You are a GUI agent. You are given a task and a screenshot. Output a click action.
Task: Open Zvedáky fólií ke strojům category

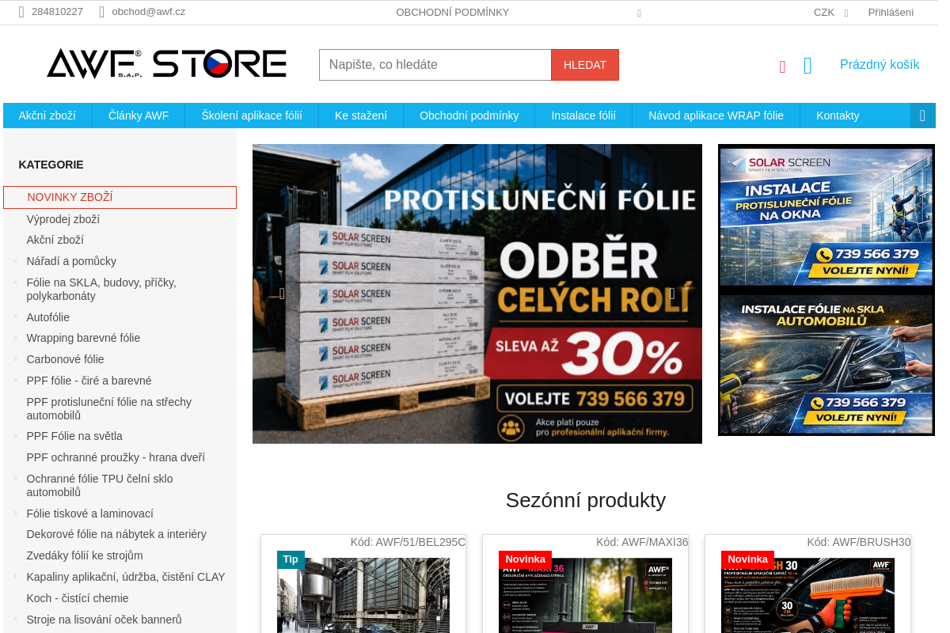point(85,555)
